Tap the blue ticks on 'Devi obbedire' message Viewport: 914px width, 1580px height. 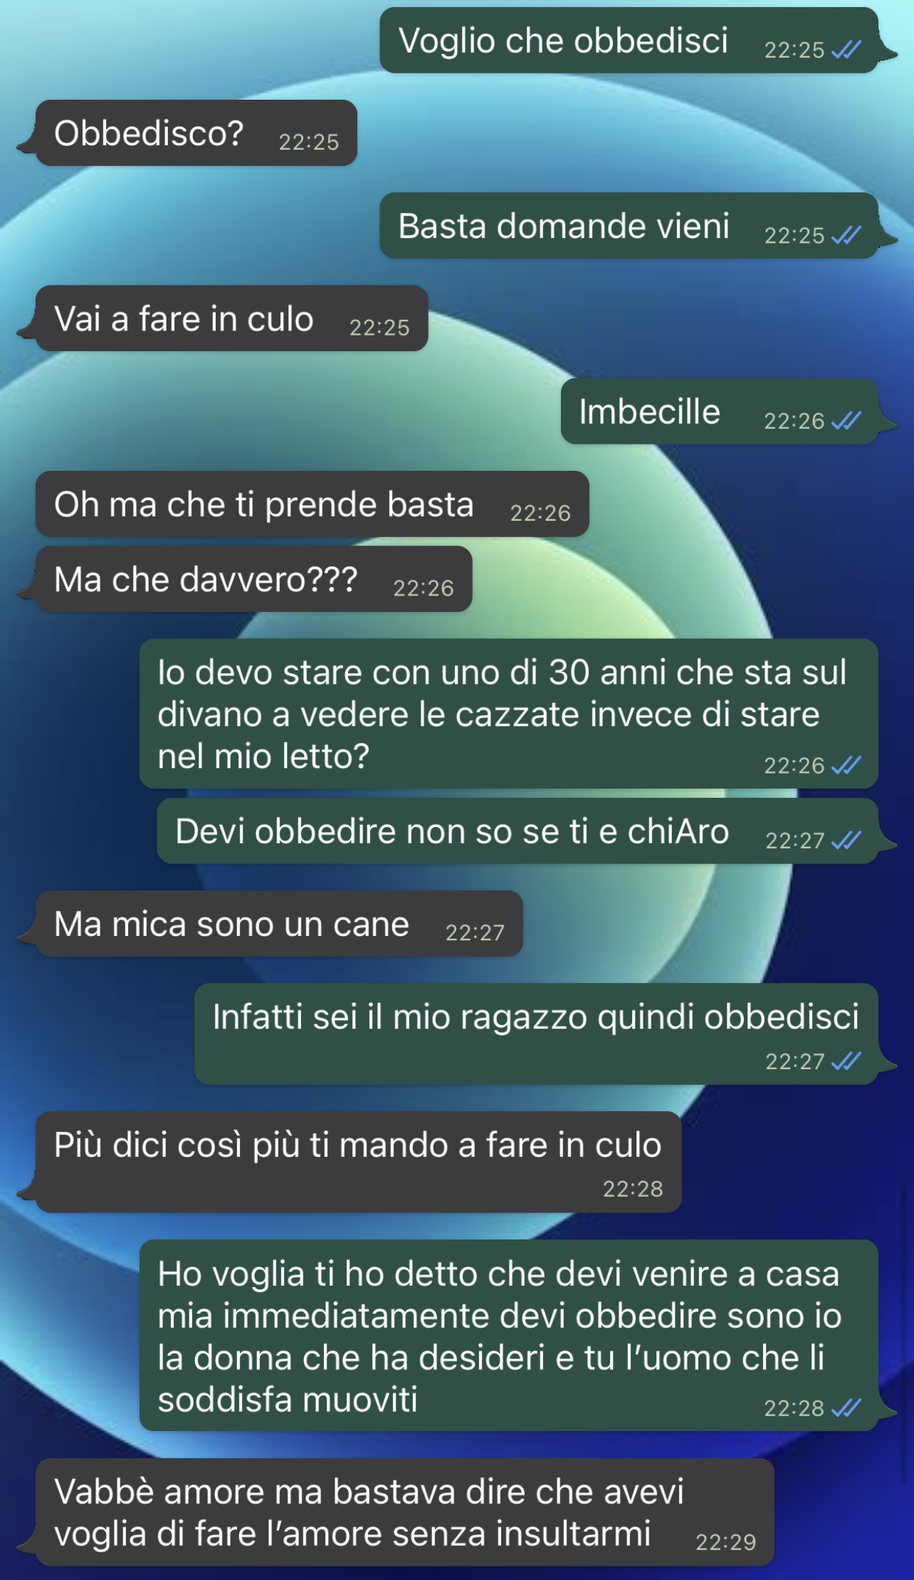(x=846, y=841)
